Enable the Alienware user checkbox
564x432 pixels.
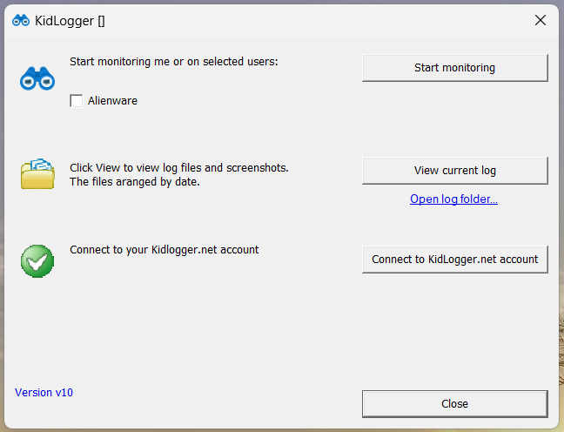pos(77,101)
